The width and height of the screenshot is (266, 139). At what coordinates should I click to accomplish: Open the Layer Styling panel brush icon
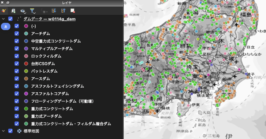pos(4,11)
